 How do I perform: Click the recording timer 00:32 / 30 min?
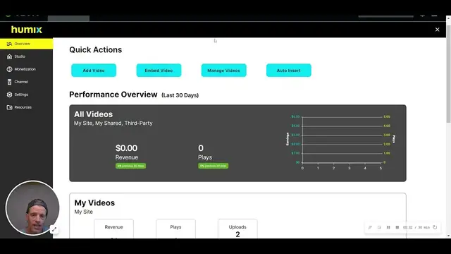click(x=416, y=227)
